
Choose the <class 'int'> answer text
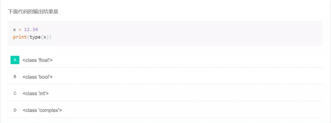point(36,94)
